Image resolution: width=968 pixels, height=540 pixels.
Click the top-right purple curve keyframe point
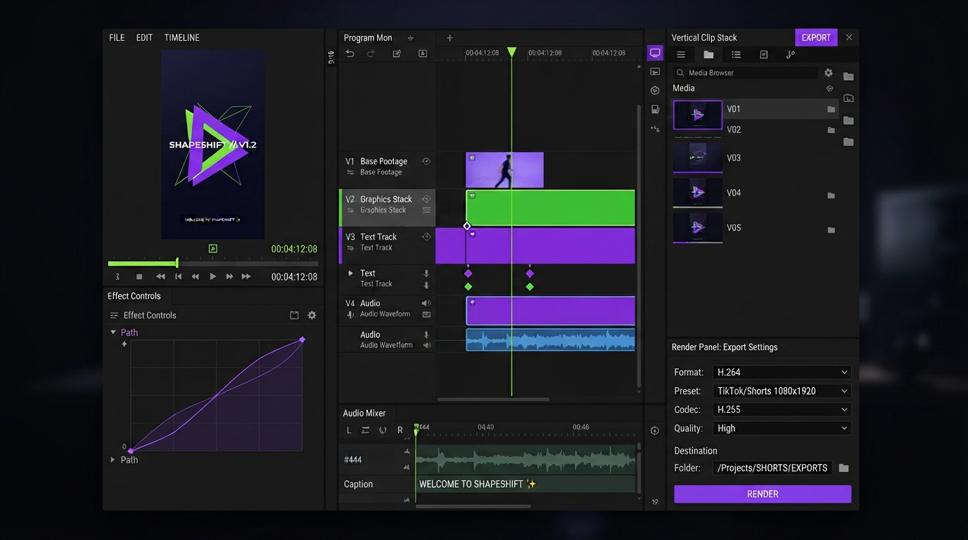click(x=302, y=340)
